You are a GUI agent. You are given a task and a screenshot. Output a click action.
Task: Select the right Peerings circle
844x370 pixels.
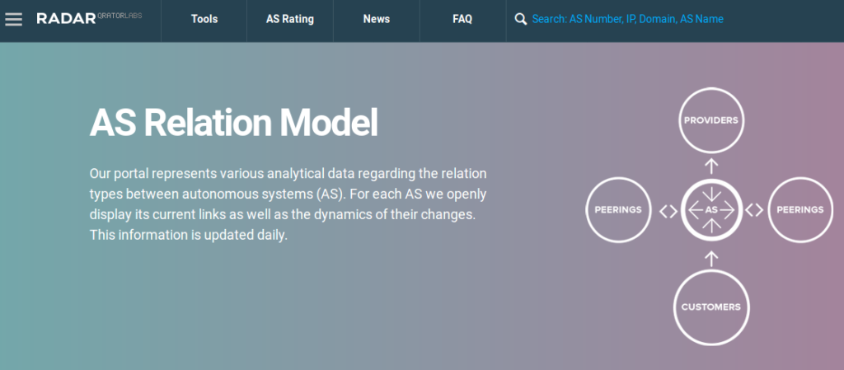pos(799,209)
